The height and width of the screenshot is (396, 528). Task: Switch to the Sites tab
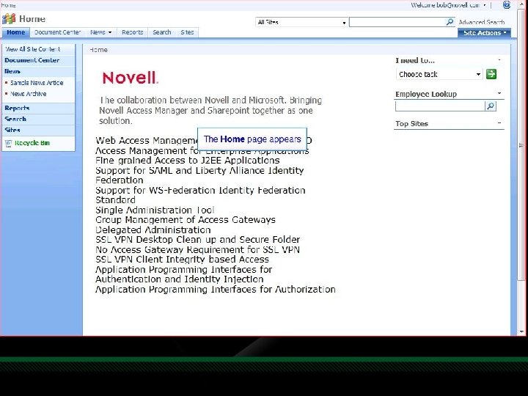click(187, 32)
